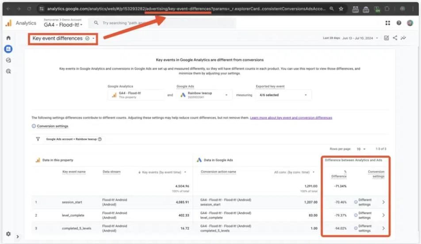Image resolution: width=421 pixels, height=244 pixels.
Task: Bookmark this page with the star icon
Action: coord(341,9)
